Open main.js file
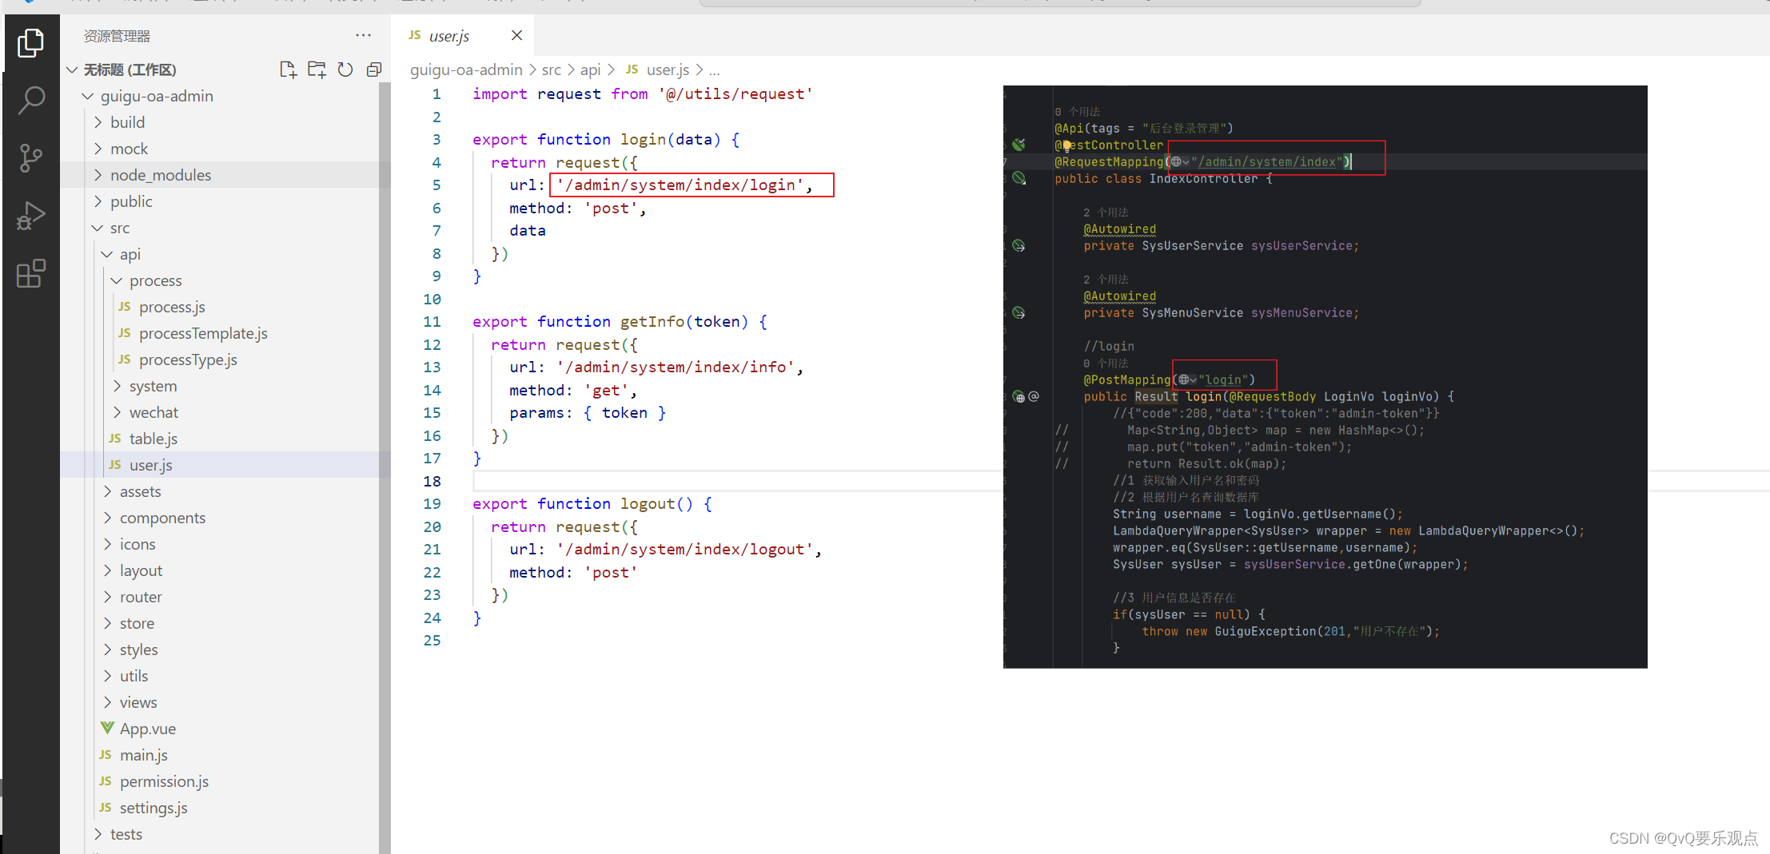 click(143, 755)
